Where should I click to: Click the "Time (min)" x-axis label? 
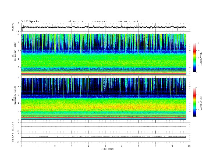108,149
